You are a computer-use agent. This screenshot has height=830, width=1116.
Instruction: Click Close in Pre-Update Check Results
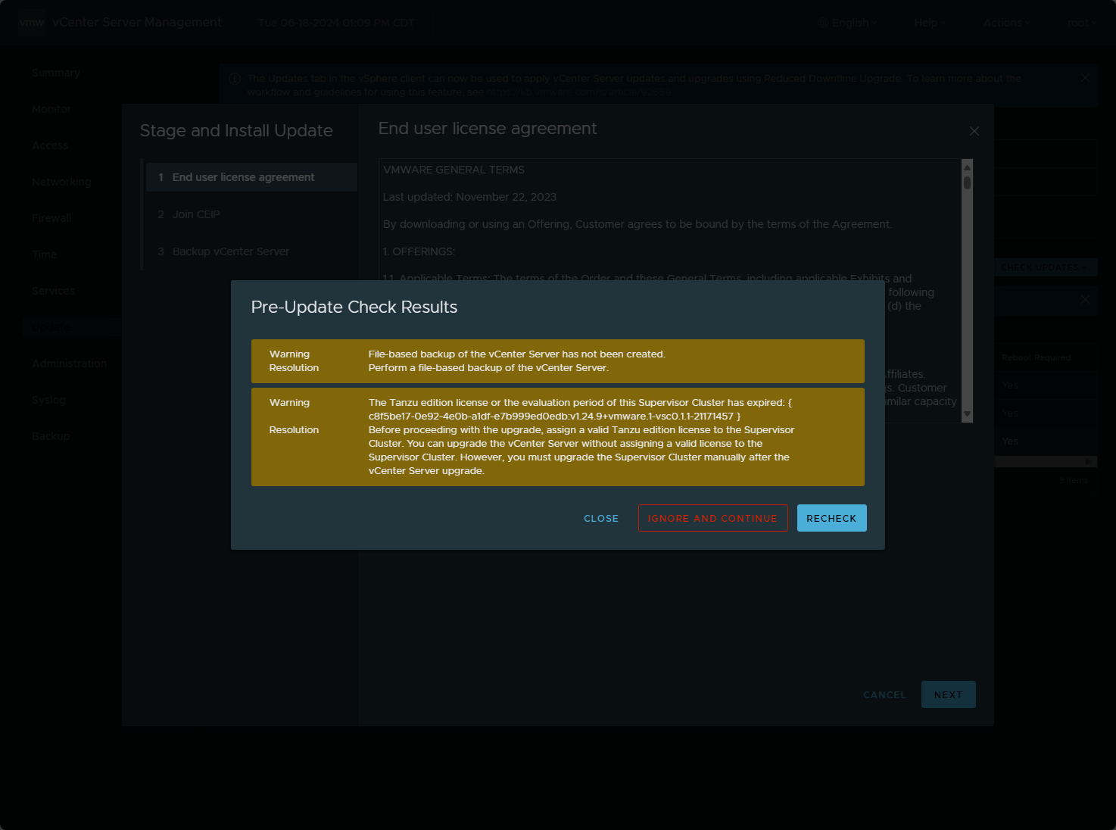(x=601, y=518)
